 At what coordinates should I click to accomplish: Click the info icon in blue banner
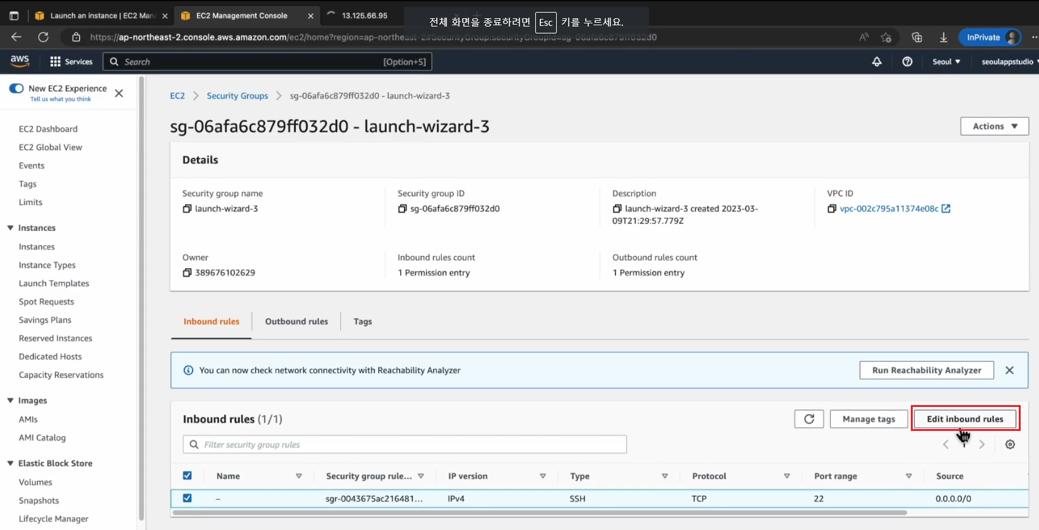point(188,370)
